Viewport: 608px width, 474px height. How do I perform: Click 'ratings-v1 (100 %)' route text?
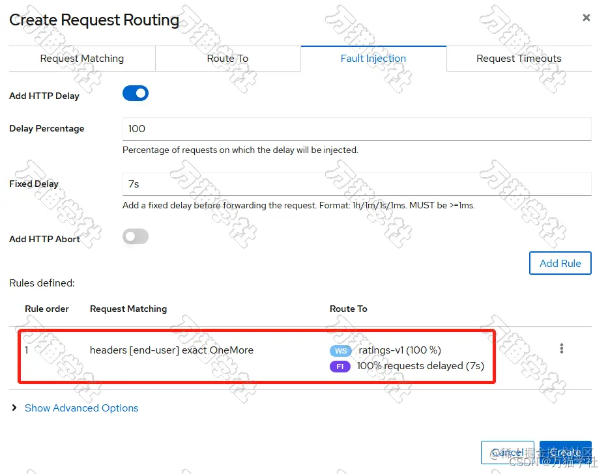point(399,350)
